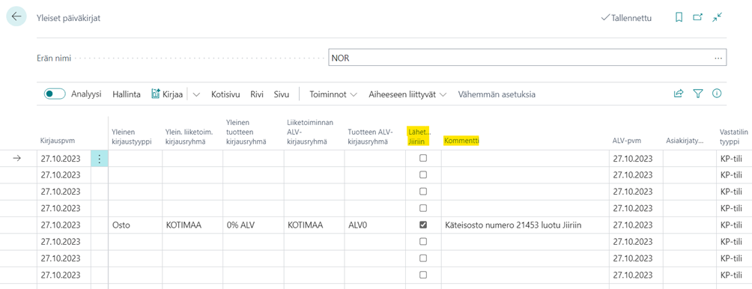Click the bookmark icon in the header
752x289 pixels.
pyautogui.click(x=679, y=17)
